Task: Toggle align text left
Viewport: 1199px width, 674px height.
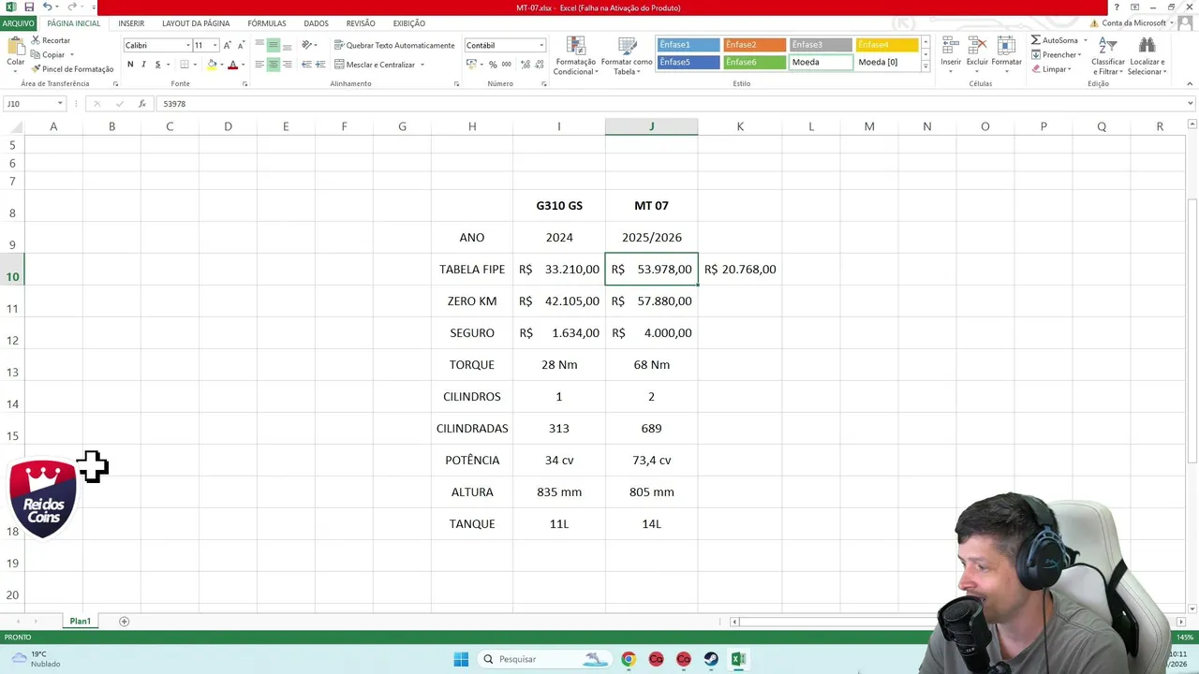Action: [x=259, y=65]
